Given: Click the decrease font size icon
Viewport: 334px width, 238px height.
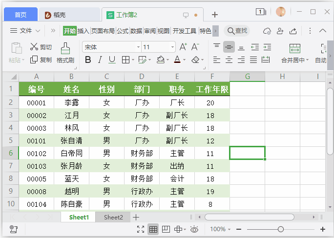Looking at the screenshot, I should [195, 47].
